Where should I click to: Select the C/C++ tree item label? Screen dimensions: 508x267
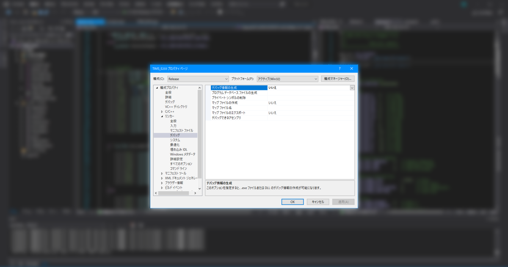pyautogui.click(x=170, y=111)
